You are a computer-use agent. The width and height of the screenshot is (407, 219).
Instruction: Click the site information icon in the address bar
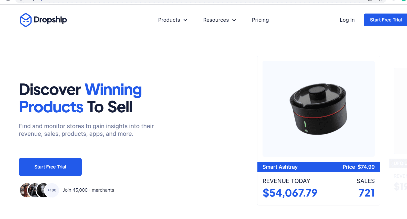pyautogui.click(x=21, y=1)
